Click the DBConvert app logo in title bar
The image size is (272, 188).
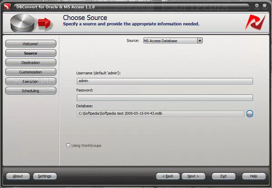7,6
